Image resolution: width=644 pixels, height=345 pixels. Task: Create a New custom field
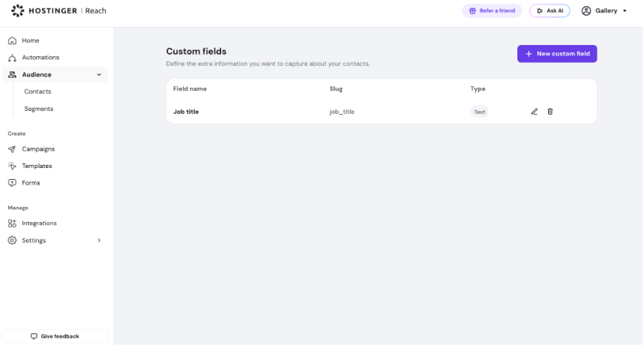(x=557, y=54)
